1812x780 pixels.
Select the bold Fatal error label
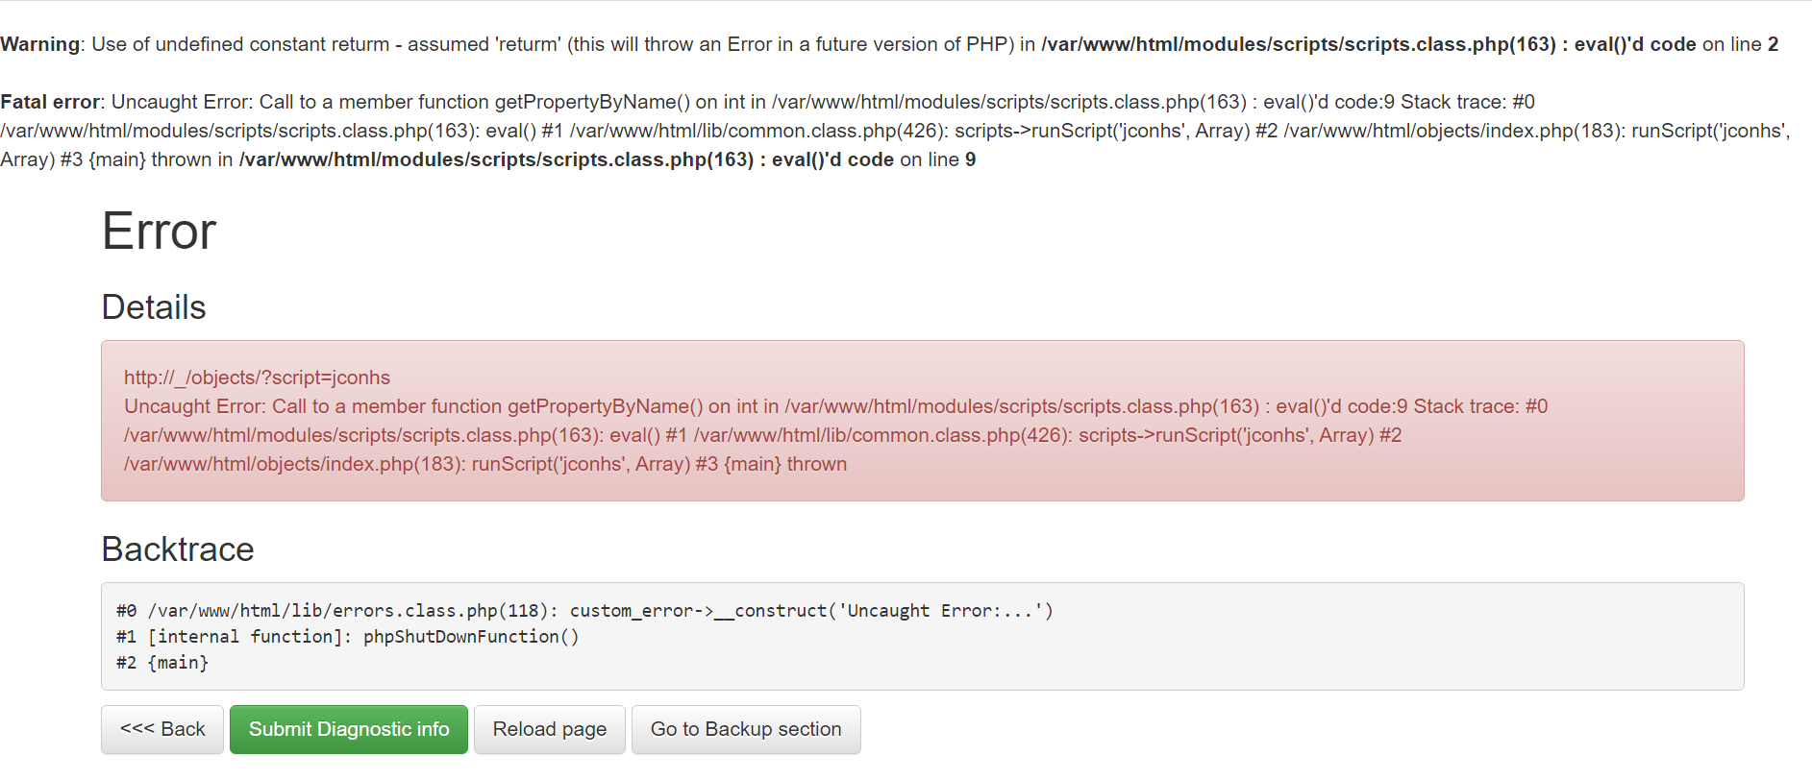tap(50, 102)
